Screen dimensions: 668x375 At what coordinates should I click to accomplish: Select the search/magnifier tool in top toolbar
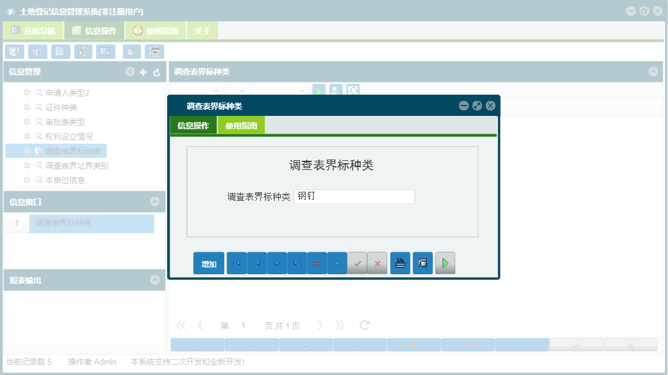[x=15, y=52]
